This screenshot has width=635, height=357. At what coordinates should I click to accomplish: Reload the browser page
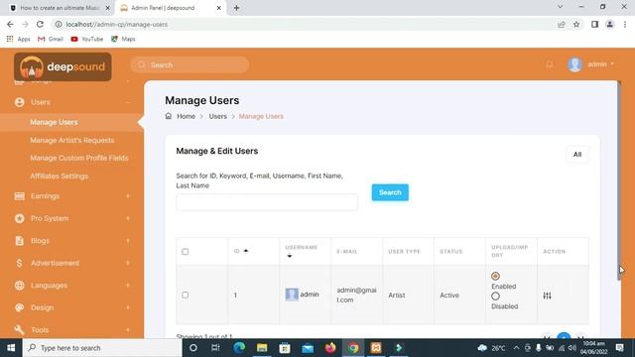coord(40,24)
